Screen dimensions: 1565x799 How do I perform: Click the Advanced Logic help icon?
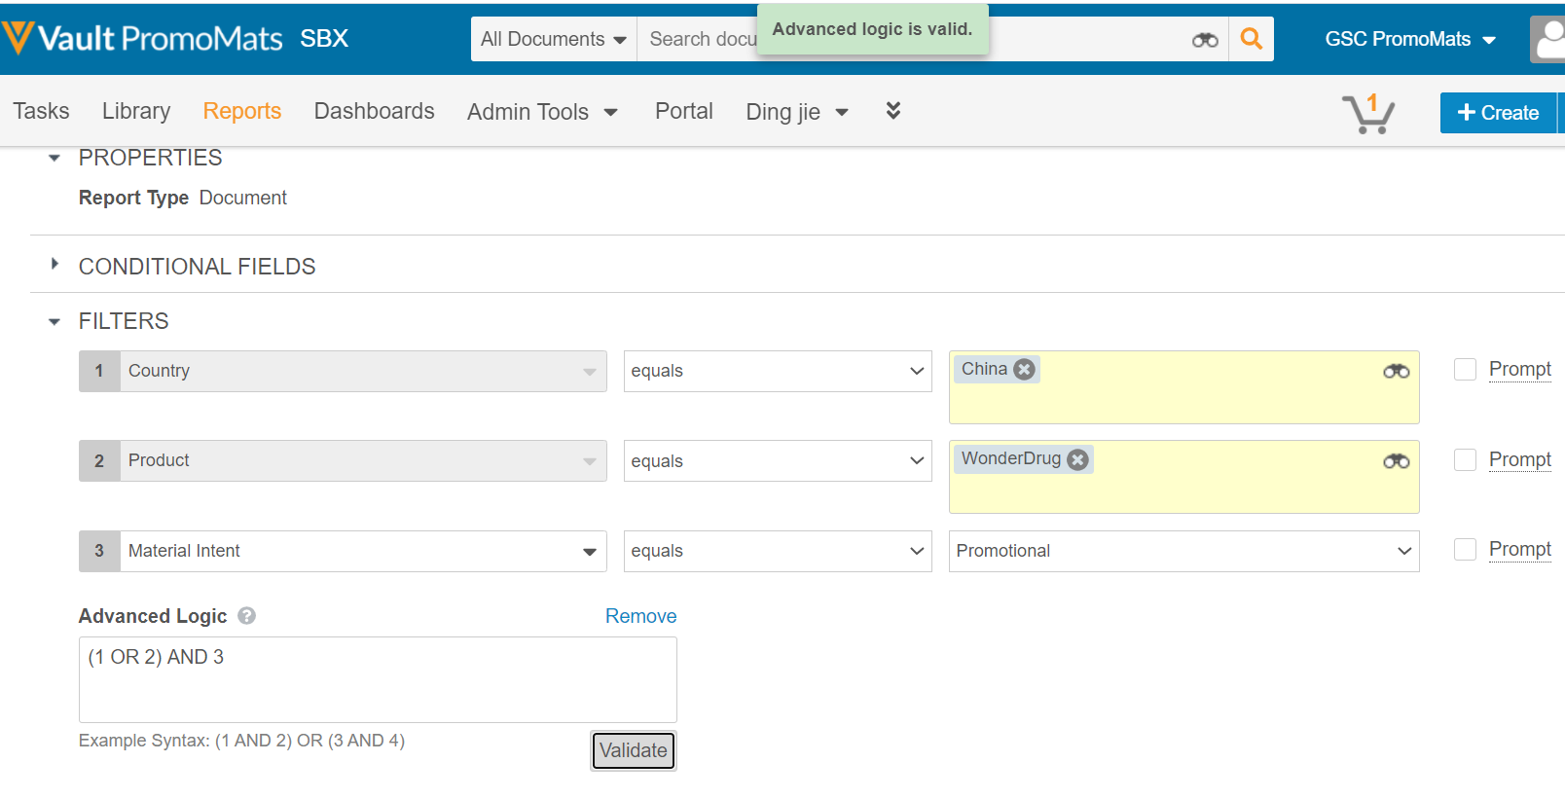tap(247, 616)
